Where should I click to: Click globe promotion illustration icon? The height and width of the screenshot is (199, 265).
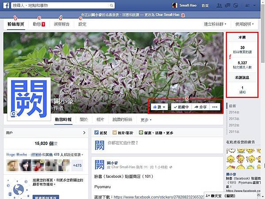tap(18, 189)
